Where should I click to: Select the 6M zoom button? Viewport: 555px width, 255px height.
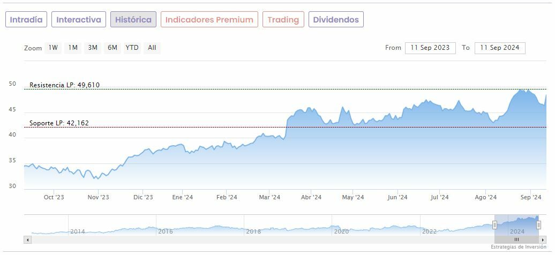(x=112, y=48)
